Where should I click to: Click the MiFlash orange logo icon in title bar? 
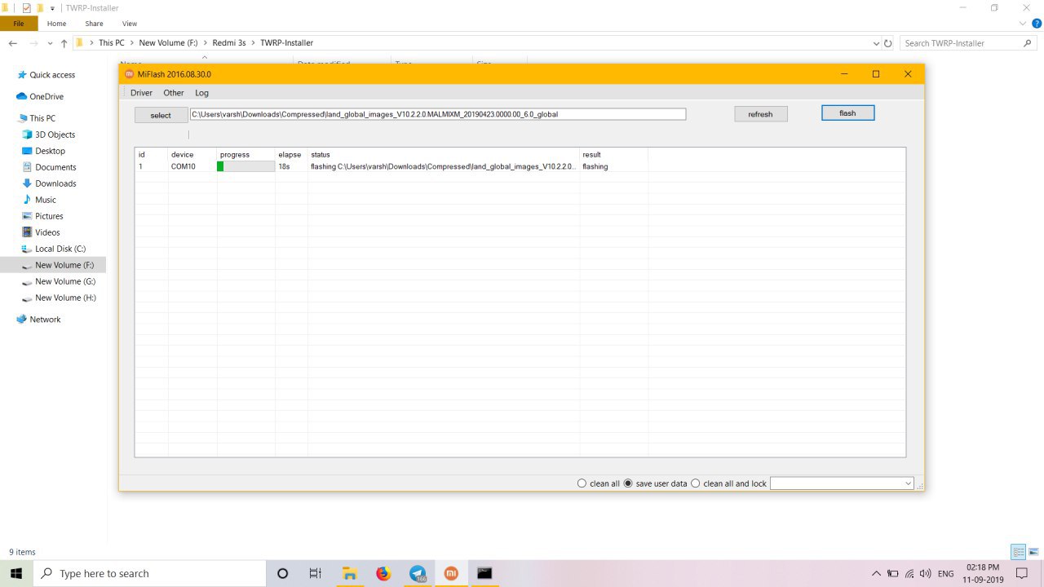(x=129, y=74)
